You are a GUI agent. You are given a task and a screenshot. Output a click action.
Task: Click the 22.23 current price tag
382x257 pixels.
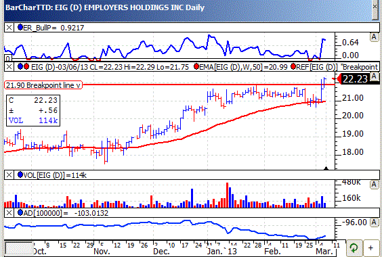[355, 79]
